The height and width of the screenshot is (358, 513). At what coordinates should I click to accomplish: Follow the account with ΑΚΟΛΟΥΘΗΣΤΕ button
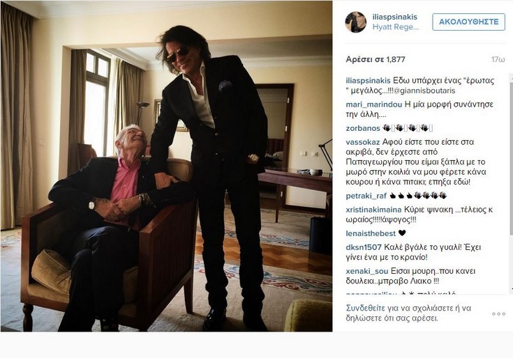pyautogui.click(x=468, y=22)
